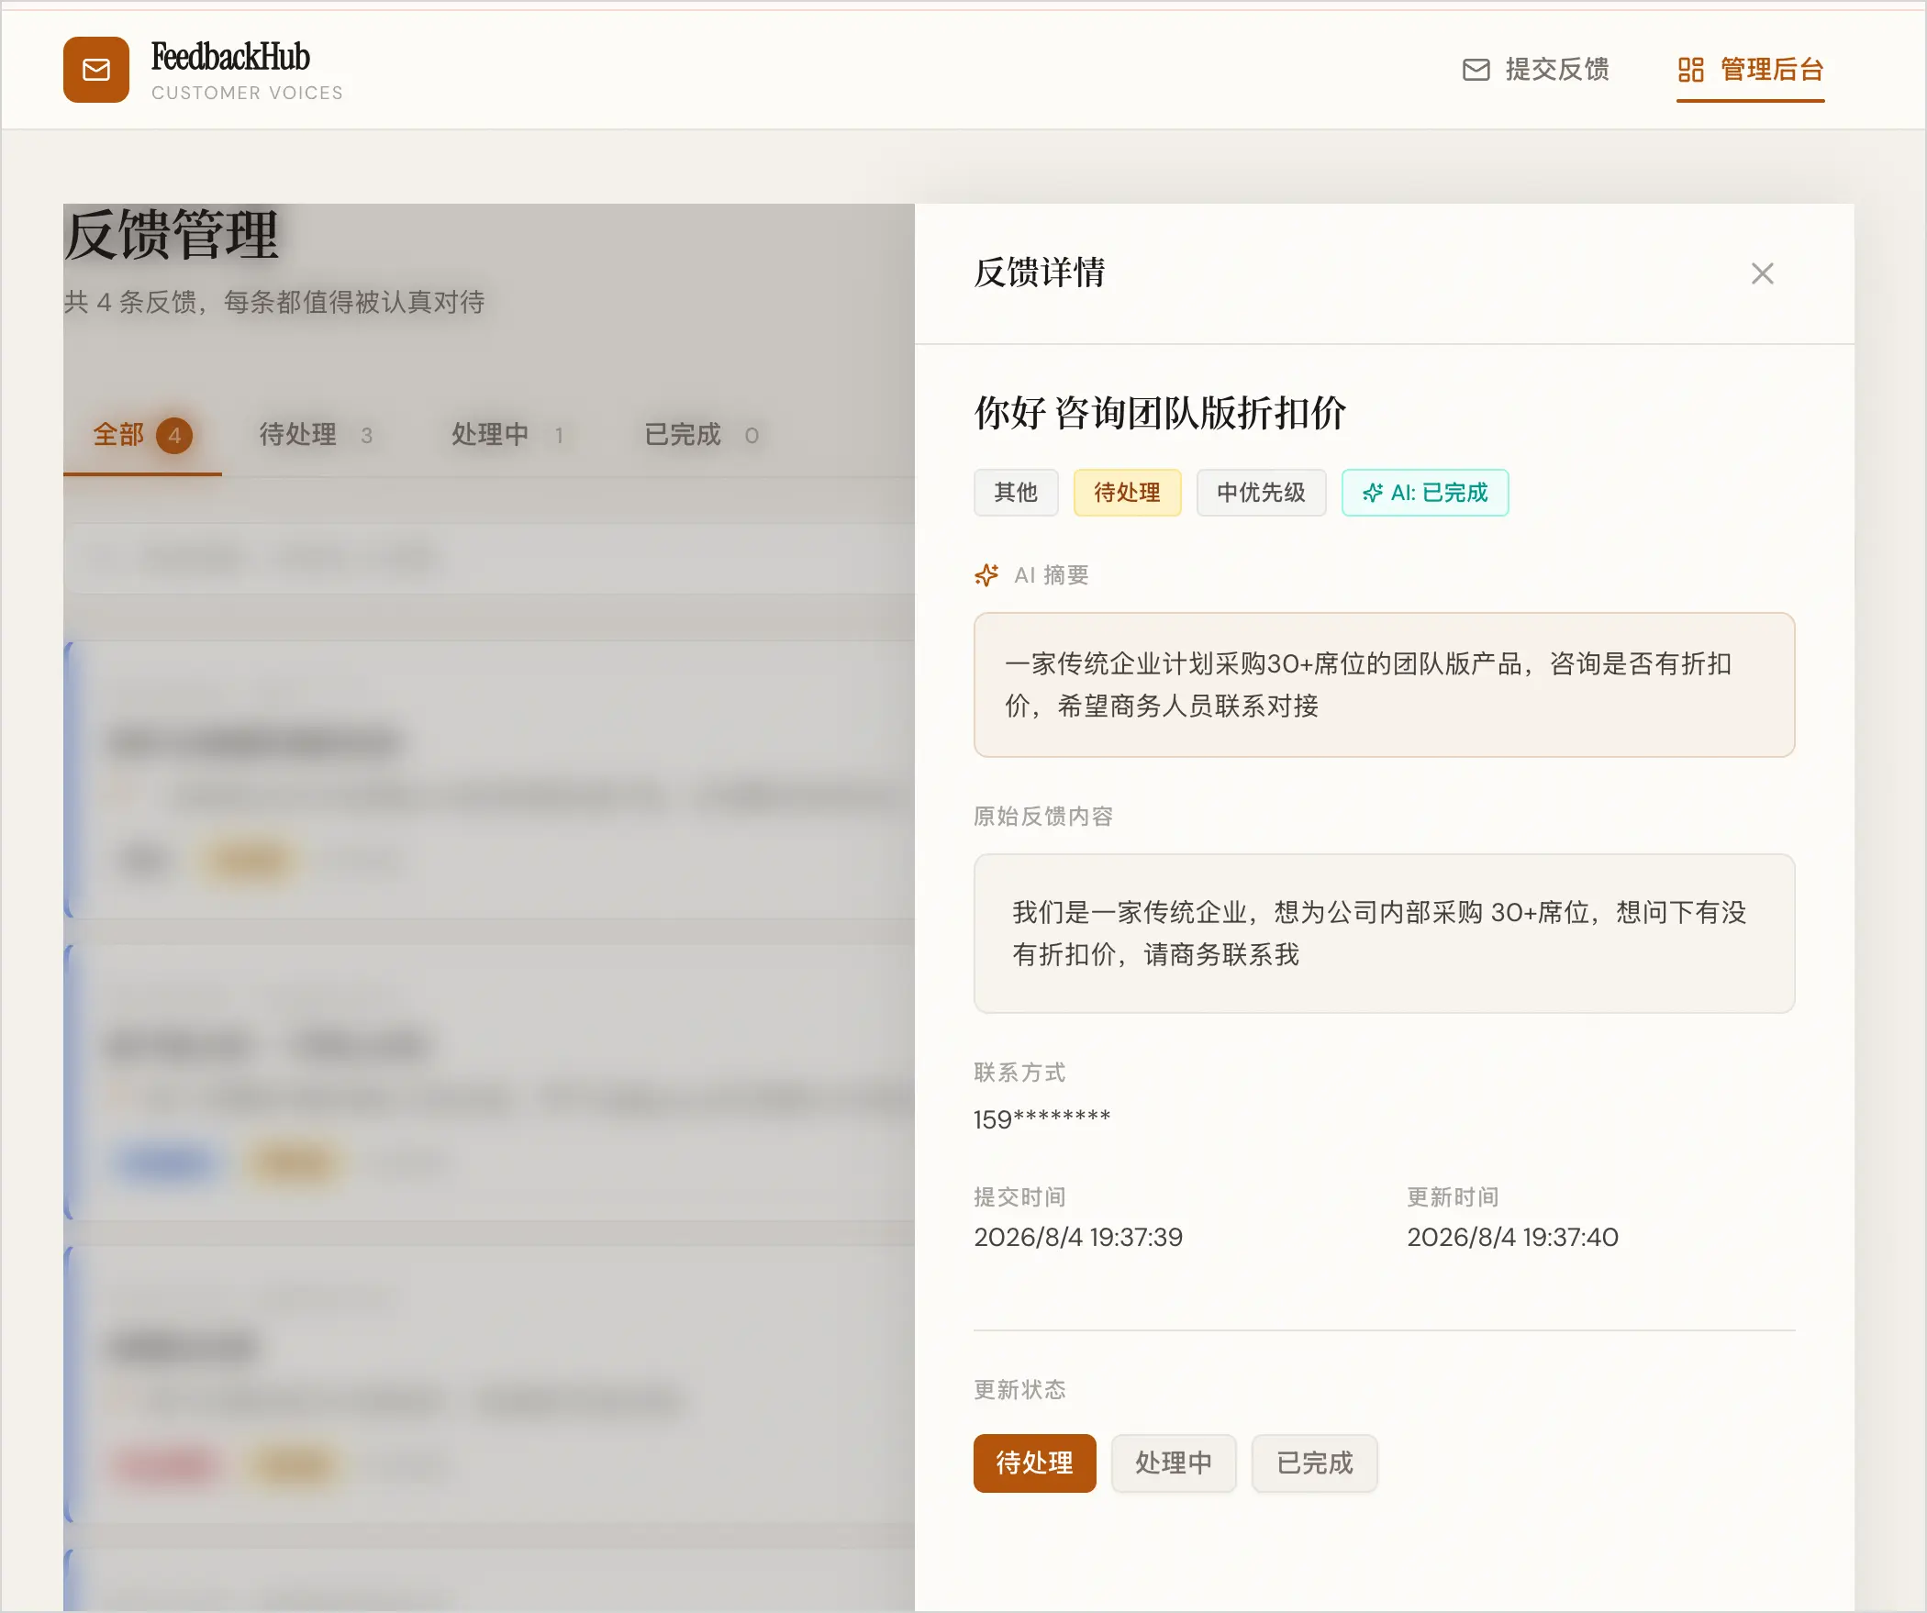The height and width of the screenshot is (1613, 1927).
Task: Click the 反馈详情 panel title
Action: pyautogui.click(x=1040, y=273)
